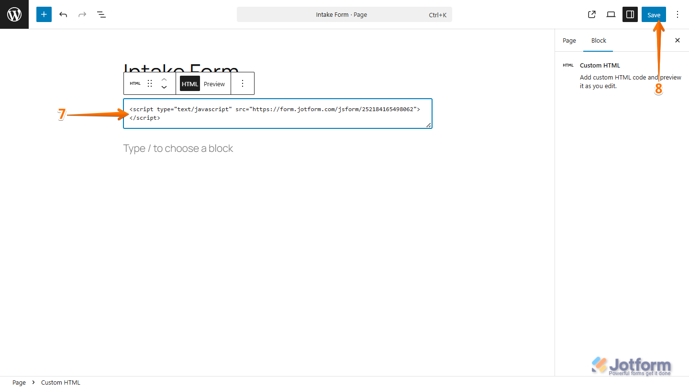Move the block up
This screenshot has height=388, width=689.
(x=164, y=80)
